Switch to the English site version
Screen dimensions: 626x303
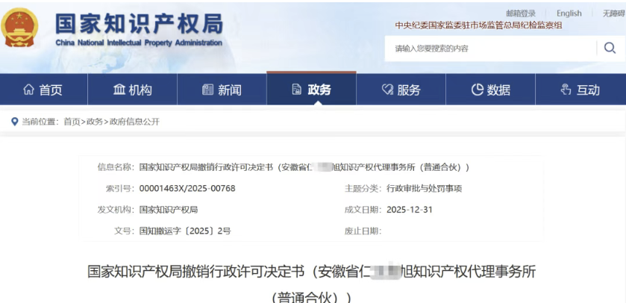click(569, 13)
